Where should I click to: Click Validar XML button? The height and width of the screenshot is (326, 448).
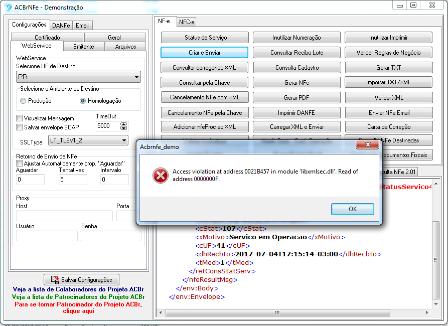389,97
